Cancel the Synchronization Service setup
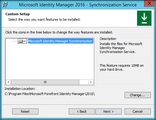This screenshot has height=120, width=156. point(138,111)
